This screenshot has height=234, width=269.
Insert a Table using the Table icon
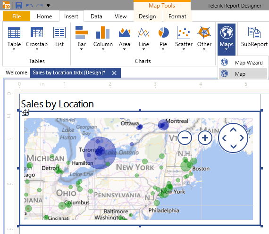pos(14,32)
